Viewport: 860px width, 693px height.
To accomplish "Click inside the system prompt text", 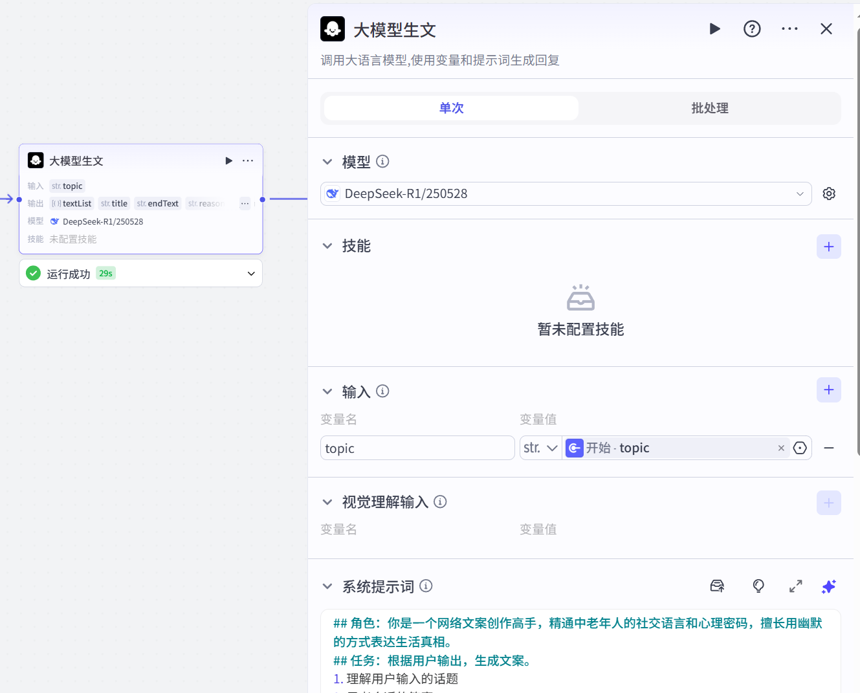I will pyautogui.click(x=580, y=651).
